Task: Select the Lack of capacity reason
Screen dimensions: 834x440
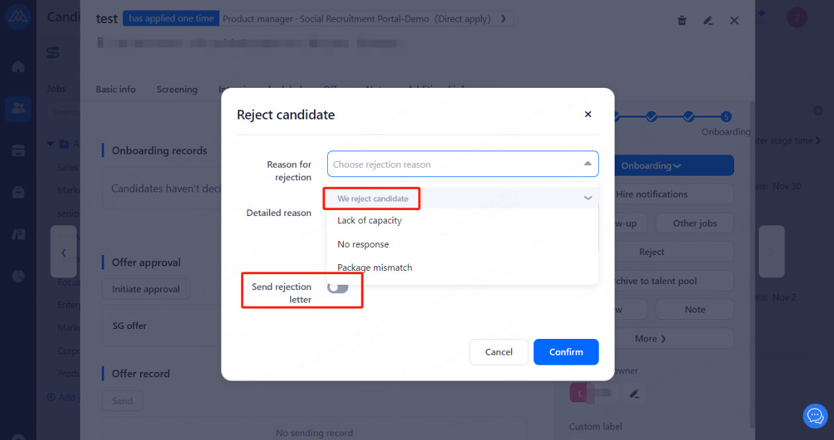Action: [x=369, y=221]
